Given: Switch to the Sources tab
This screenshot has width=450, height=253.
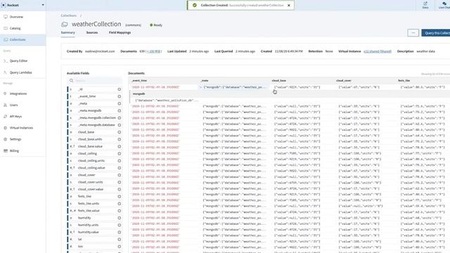Looking at the screenshot, I should [x=92, y=33].
